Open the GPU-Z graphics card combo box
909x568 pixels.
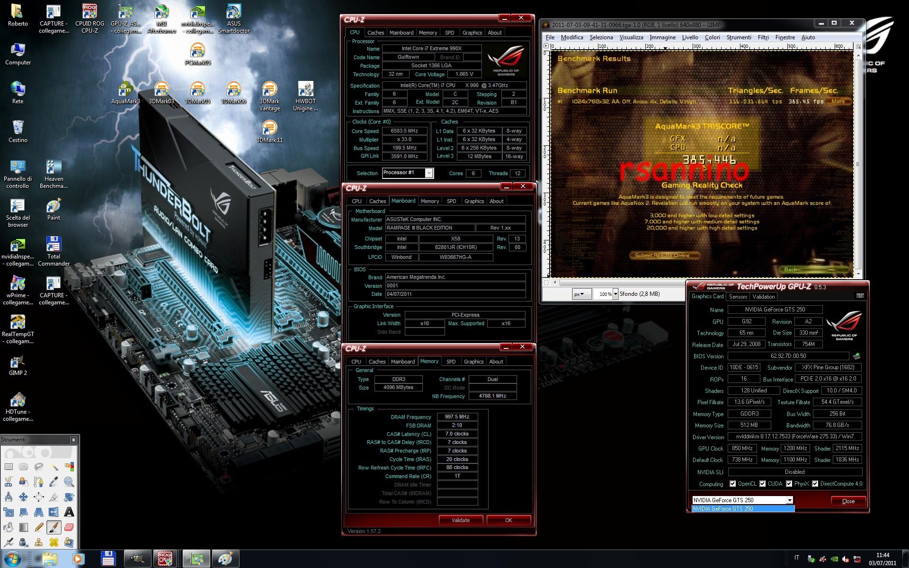[x=742, y=500]
